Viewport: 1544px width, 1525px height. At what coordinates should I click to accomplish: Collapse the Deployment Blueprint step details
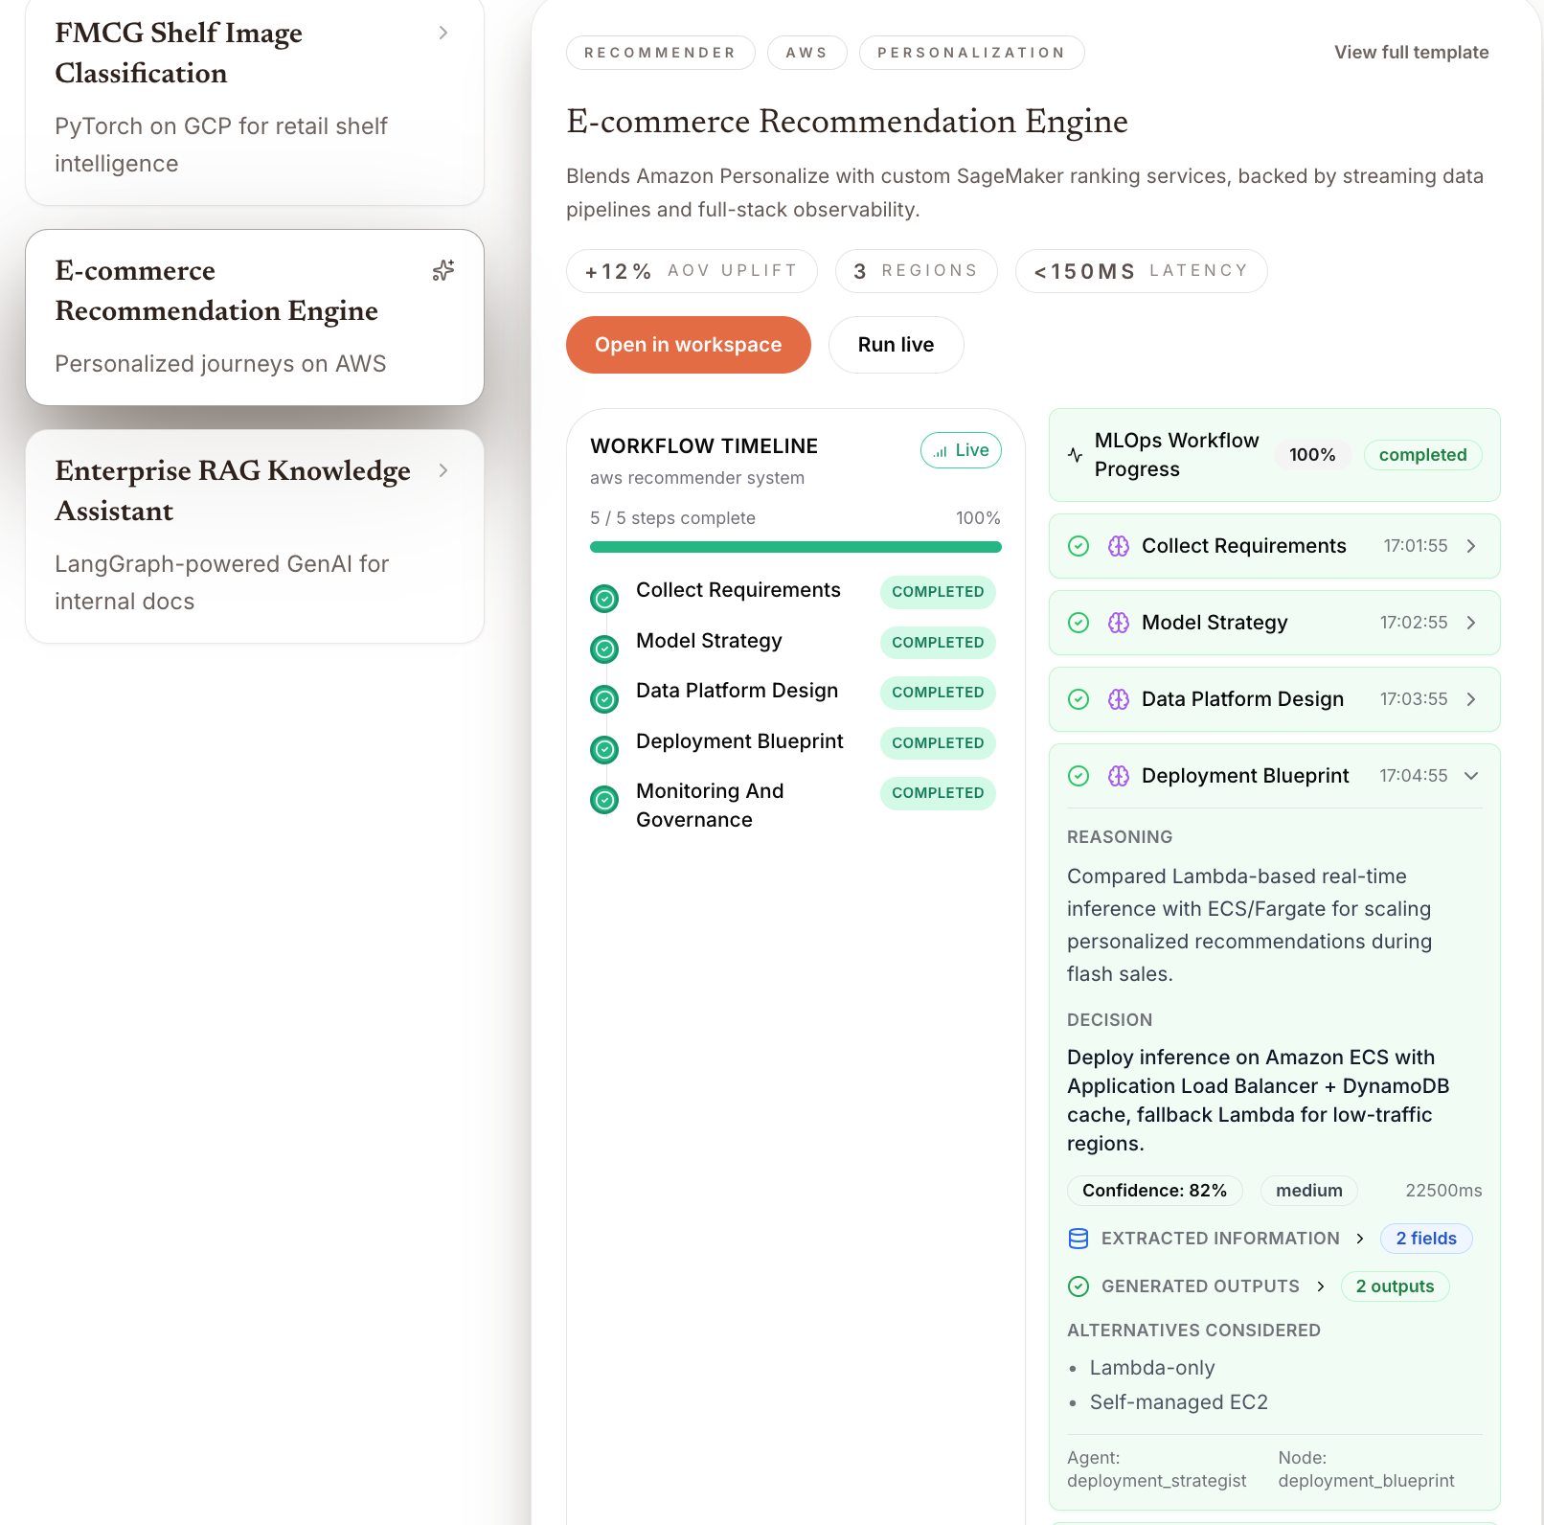(1471, 776)
